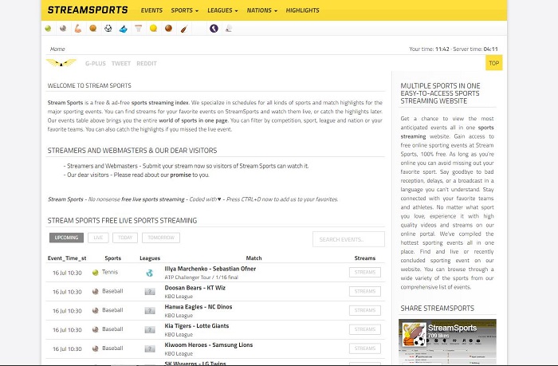Click the Home breadcrumb link
This screenshot has height=366, width=558.
click(x=57, y=49)
